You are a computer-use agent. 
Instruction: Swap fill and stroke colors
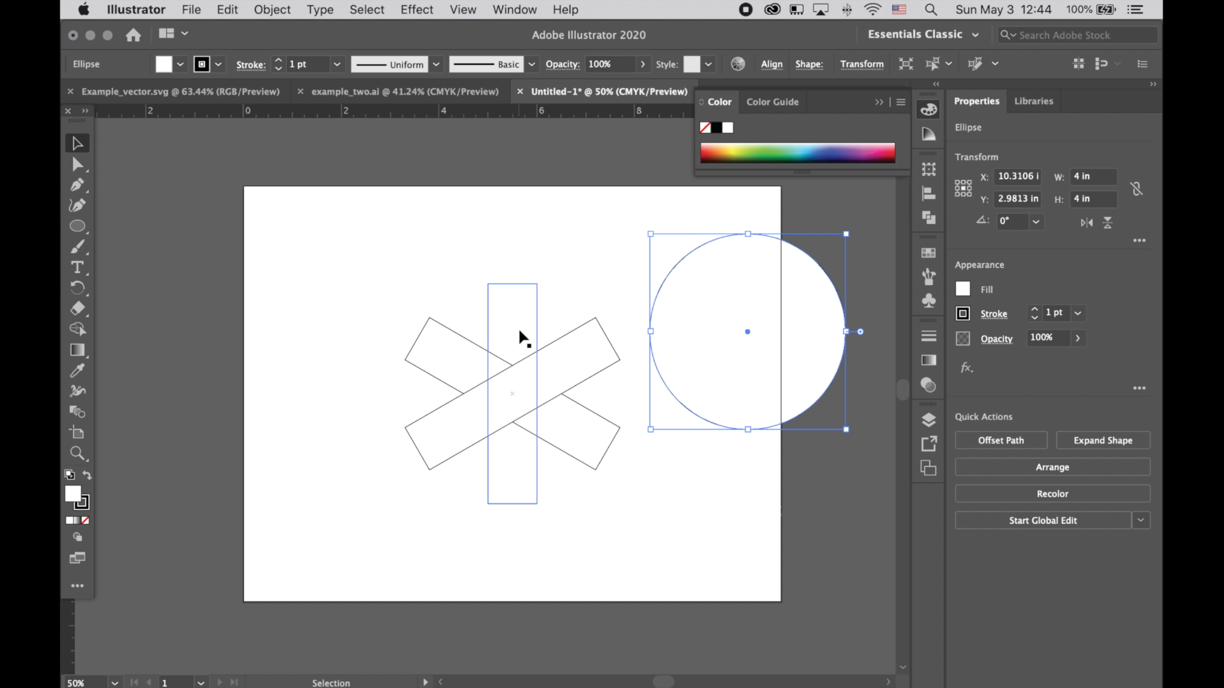point(87,475)
